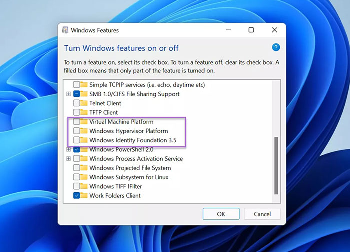350x252 pixels.
Task: Select the Windows TIFF IFilter label
Action: click(116, 186)
